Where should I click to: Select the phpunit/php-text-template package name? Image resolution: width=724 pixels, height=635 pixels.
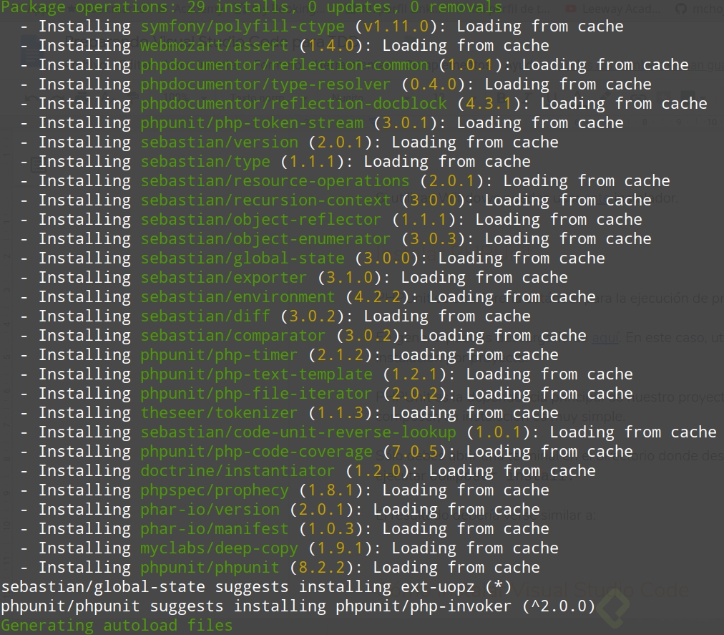click(256, 374)
